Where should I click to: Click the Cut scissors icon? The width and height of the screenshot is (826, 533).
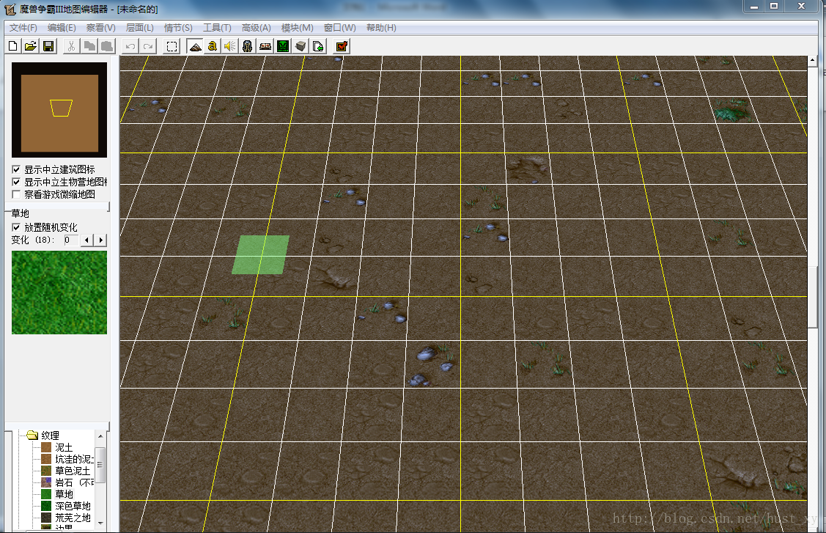click(x=71, y=46)
